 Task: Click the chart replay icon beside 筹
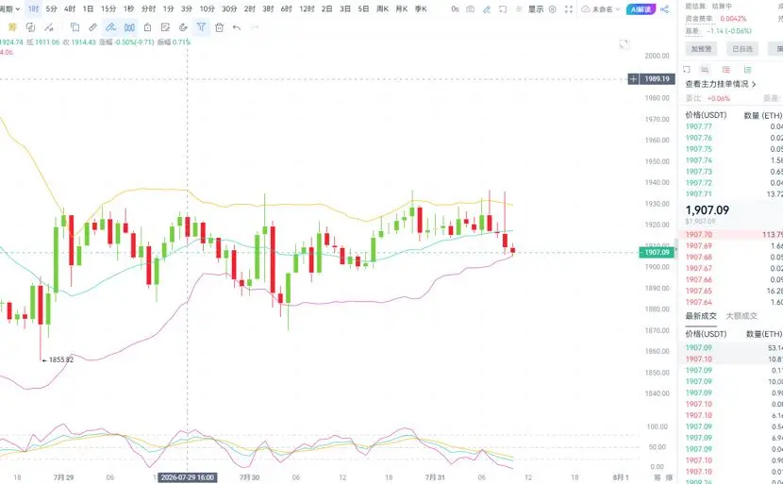(30, 27)
